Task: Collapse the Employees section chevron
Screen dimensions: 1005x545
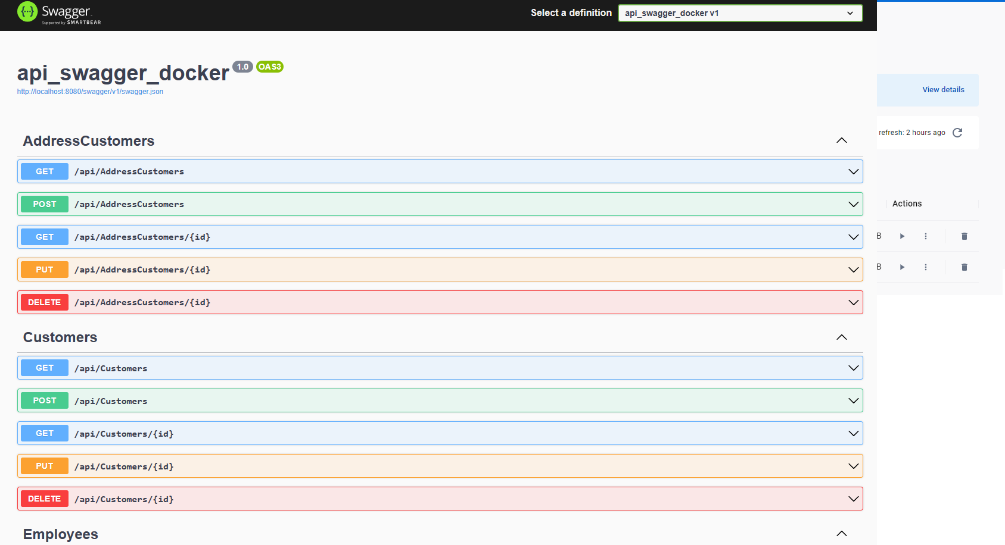Action: 841,534
